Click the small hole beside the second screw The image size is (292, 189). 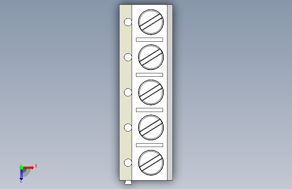click(128, 57)
